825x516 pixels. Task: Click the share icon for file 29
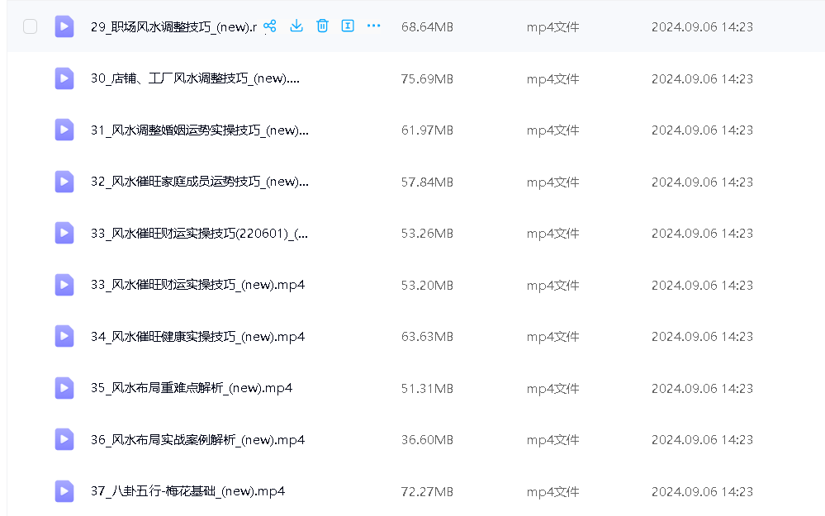tap(270, 26)
